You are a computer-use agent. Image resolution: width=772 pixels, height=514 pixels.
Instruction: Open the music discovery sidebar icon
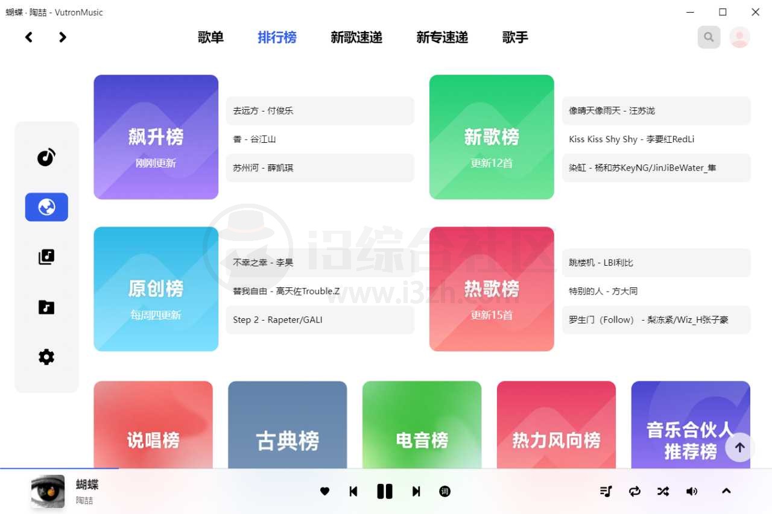pyautogui.click(x=46, y=157)
